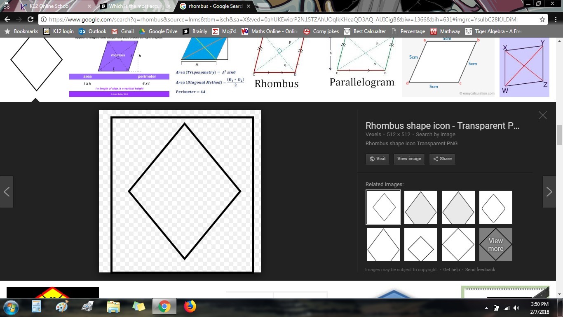
Task: Open the Corny jokes bookmark
Action: click(x=321, y=31)
